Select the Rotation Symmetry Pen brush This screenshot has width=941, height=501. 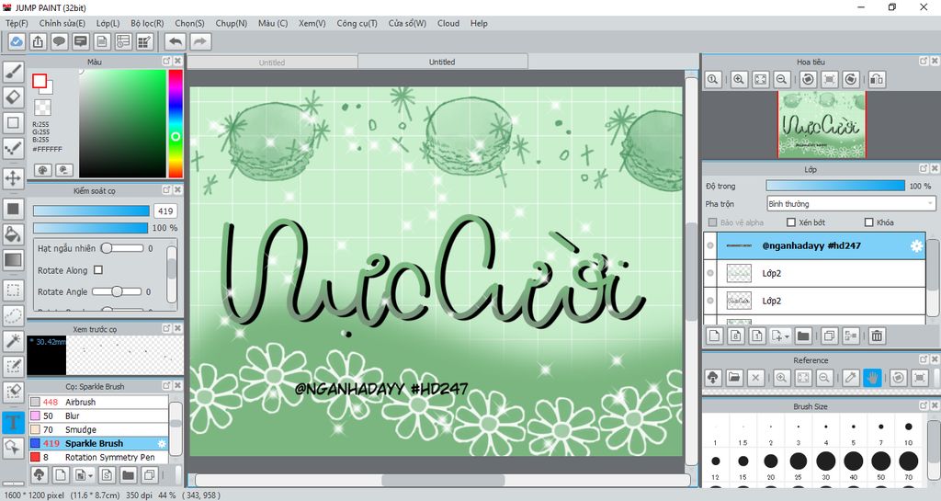tap(98, 457)
